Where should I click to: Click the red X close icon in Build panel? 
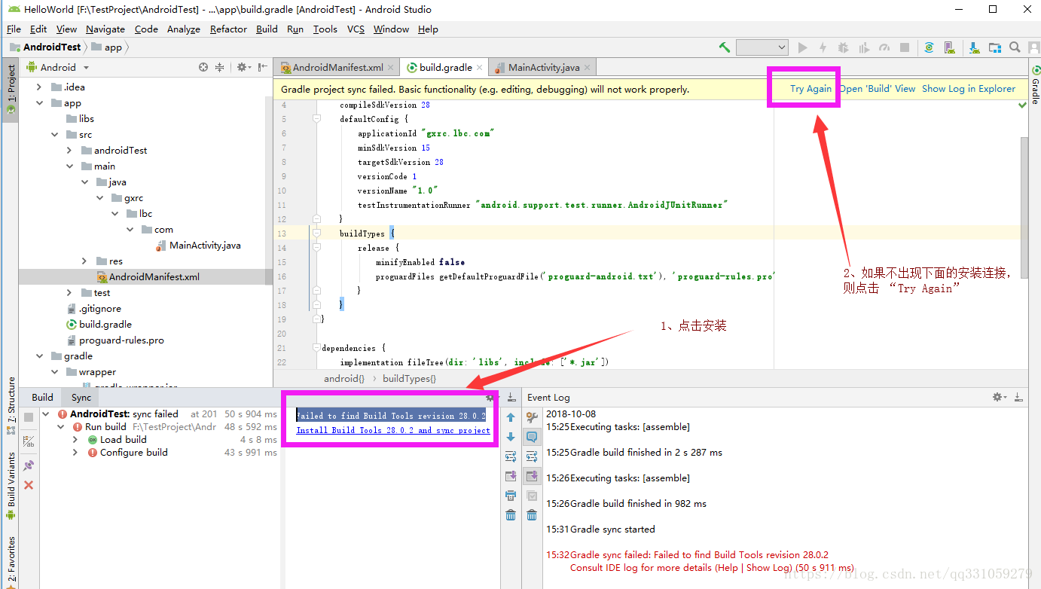[x=29, y=485]
